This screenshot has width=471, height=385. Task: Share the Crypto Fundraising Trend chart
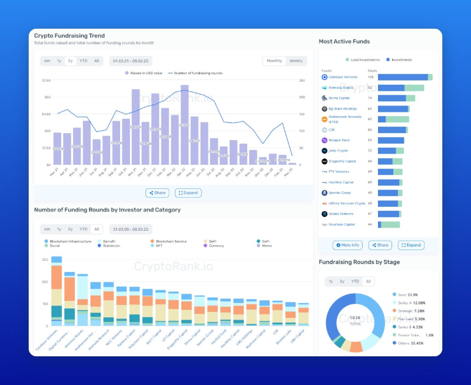click(157, 193)
